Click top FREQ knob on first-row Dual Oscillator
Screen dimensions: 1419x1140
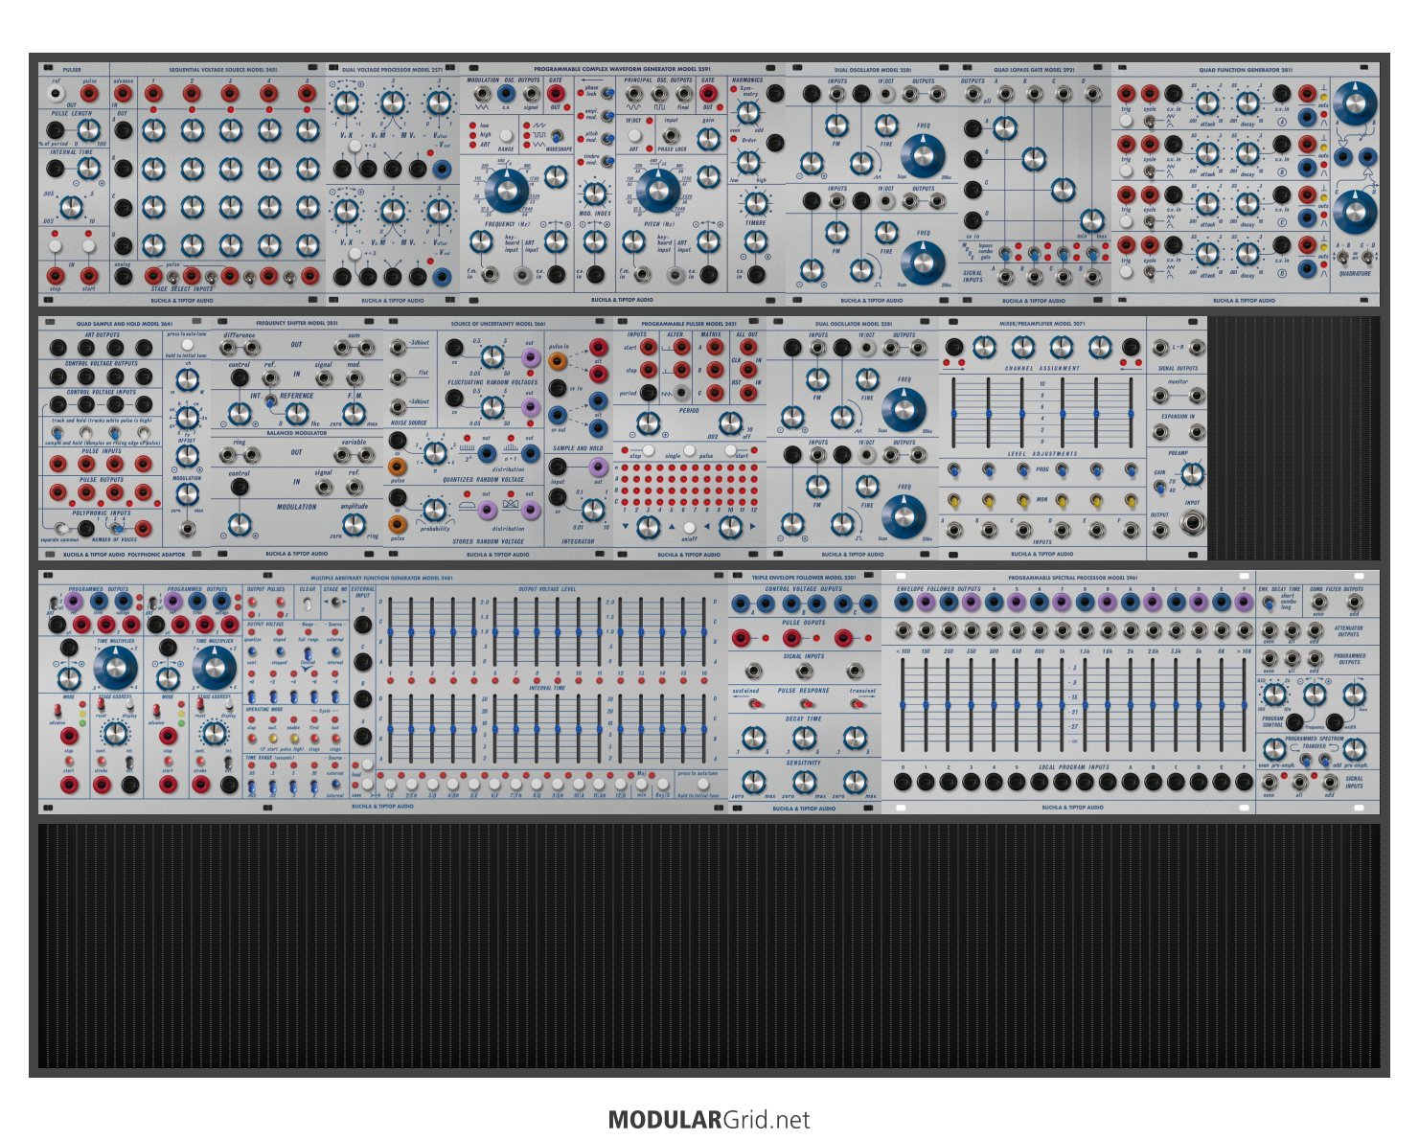tap(922, 153)
